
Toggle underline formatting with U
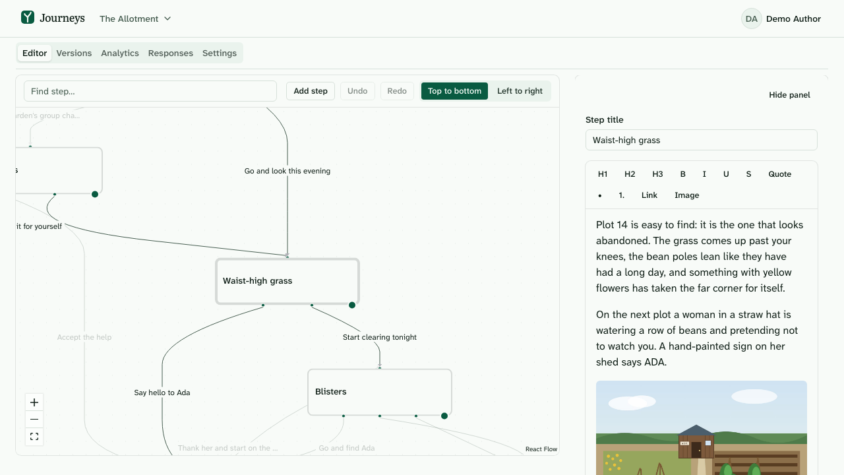coord(726,174)
